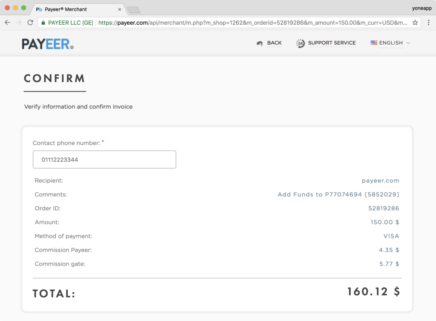Click amount value 150.00 $
The image size is (436, 321).
pyautogui.click(x=385, y=222)
